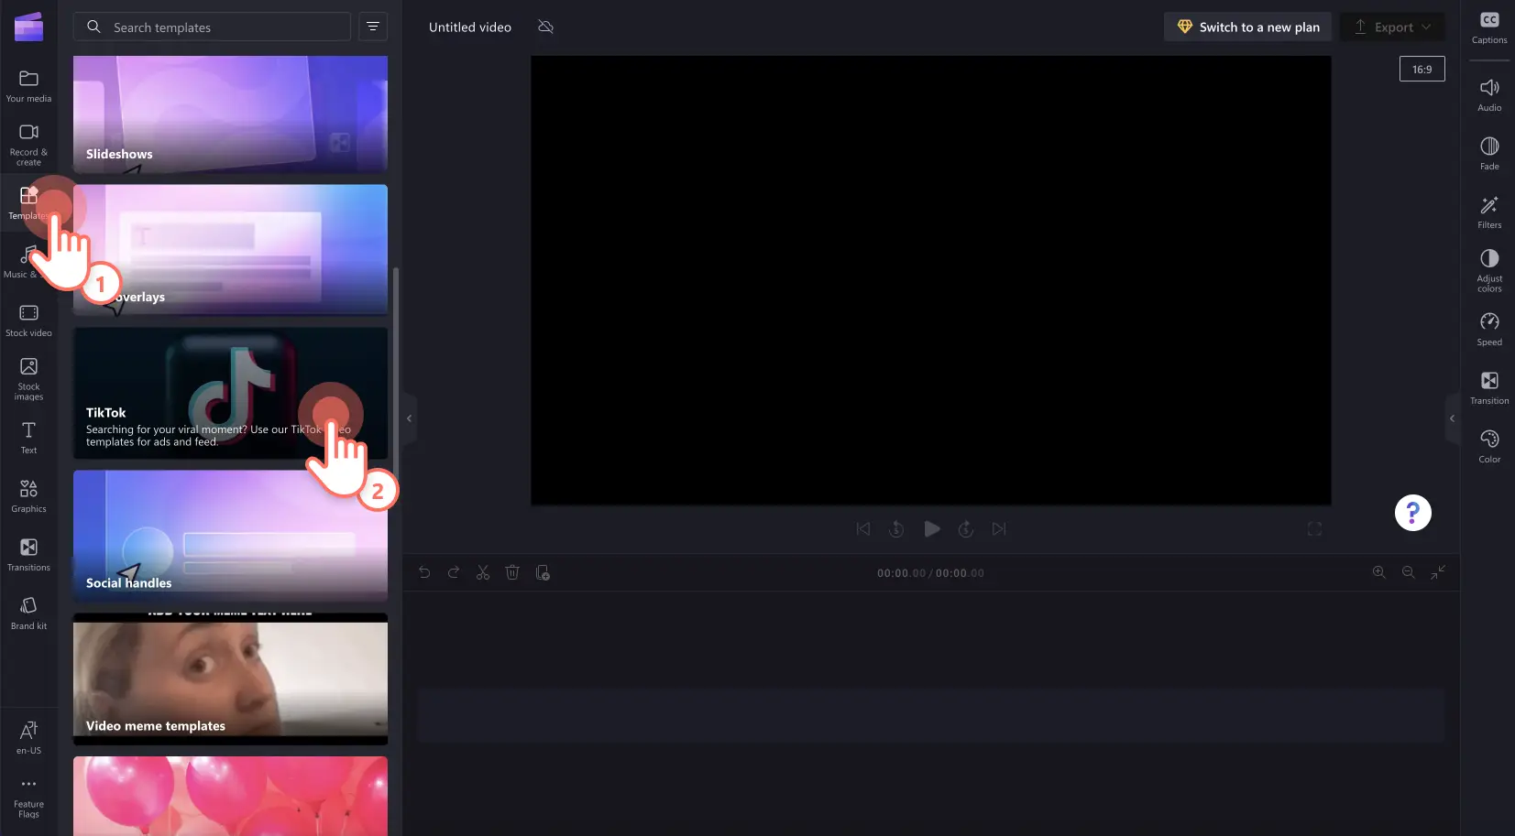Open the Speed panel

pyautogui.click(x=1489, y=329)
